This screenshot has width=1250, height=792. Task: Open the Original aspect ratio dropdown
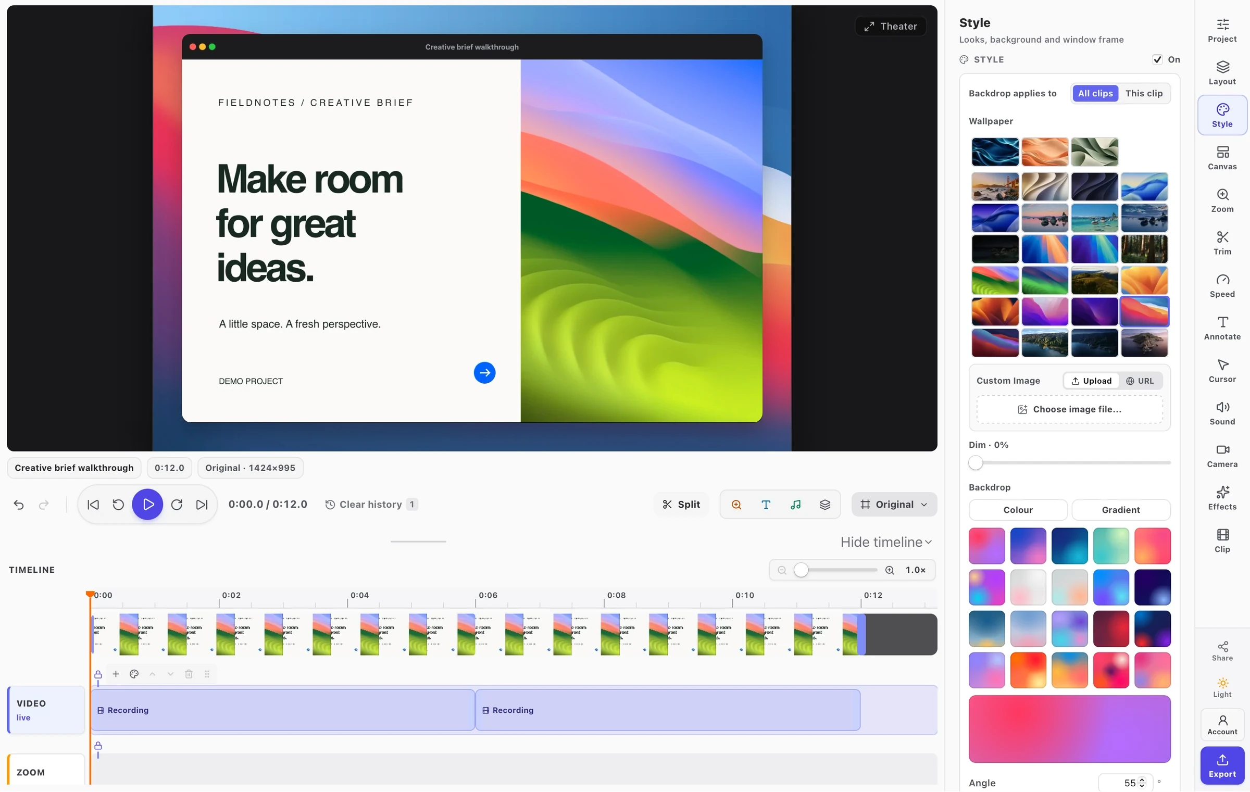[x=894, y=504]
